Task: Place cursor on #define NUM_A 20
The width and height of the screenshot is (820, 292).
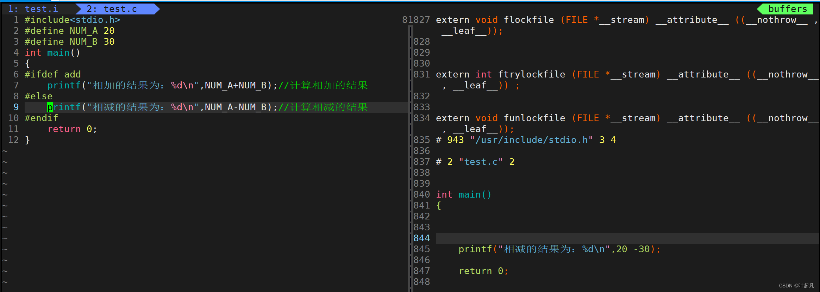Action: tap(70, 31)
